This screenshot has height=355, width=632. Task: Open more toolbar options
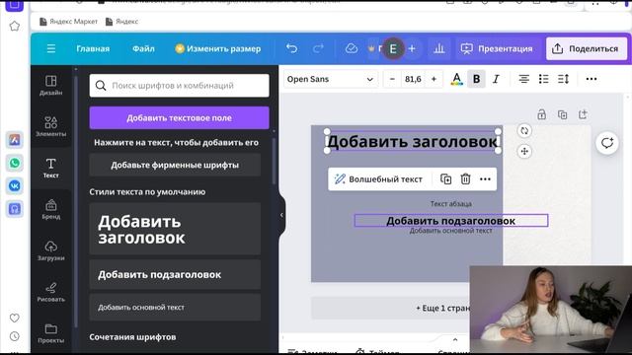coord(592,79)
